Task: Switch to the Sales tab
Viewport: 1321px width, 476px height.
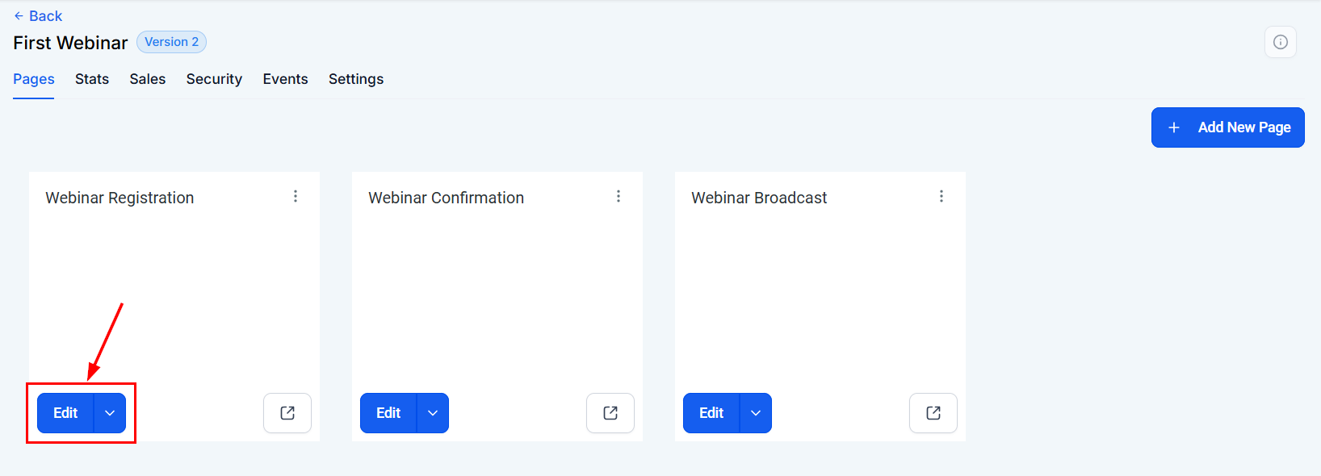Action: (x=148, y=79)
